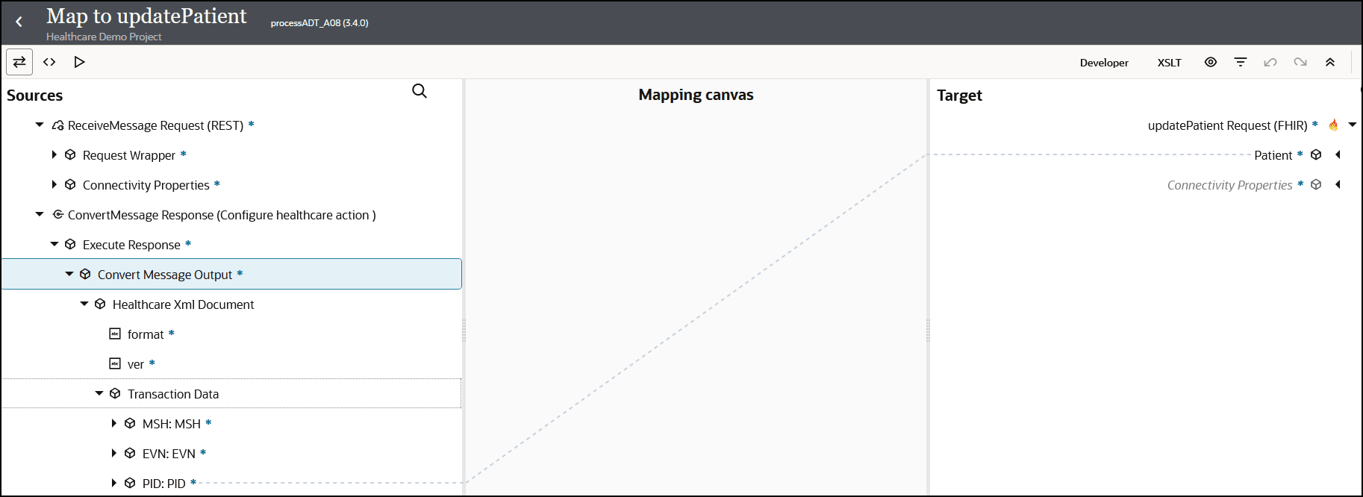Viewport: 1363px width, 497px height.
Task: Expand the EVN: EVN segment
Action: tap(113, 453)
